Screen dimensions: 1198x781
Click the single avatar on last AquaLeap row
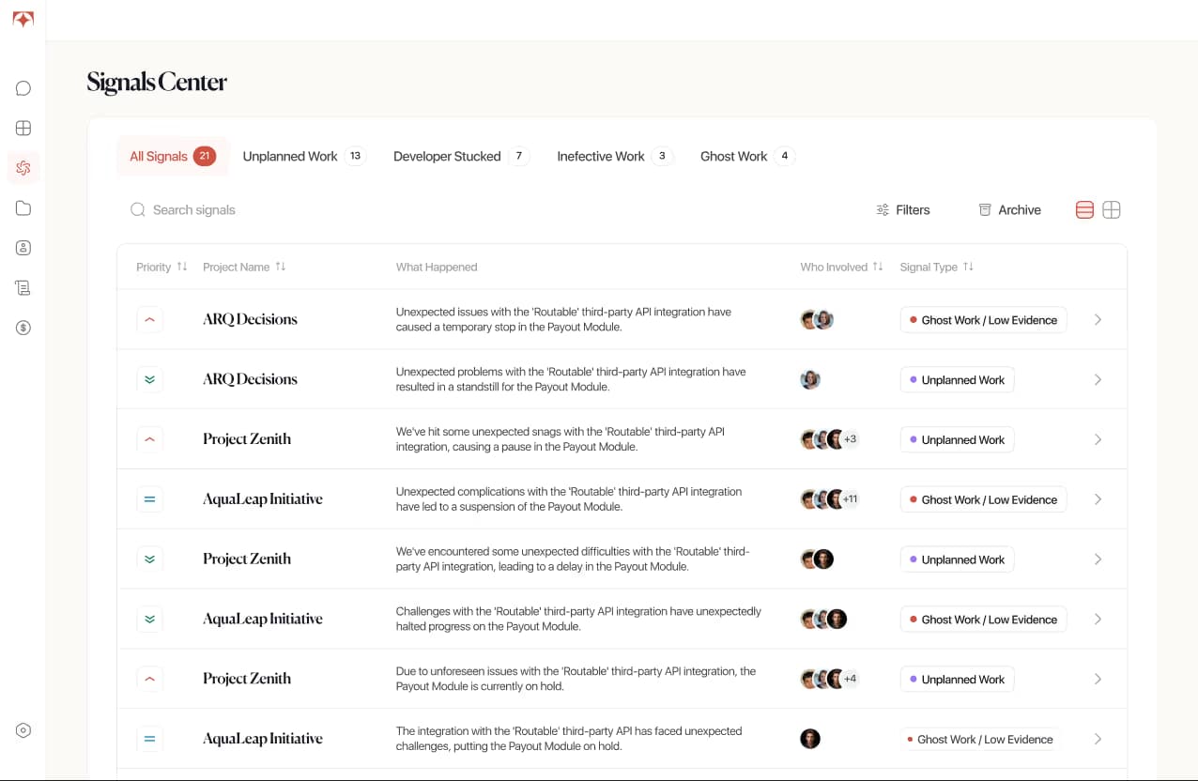[810, 739]
